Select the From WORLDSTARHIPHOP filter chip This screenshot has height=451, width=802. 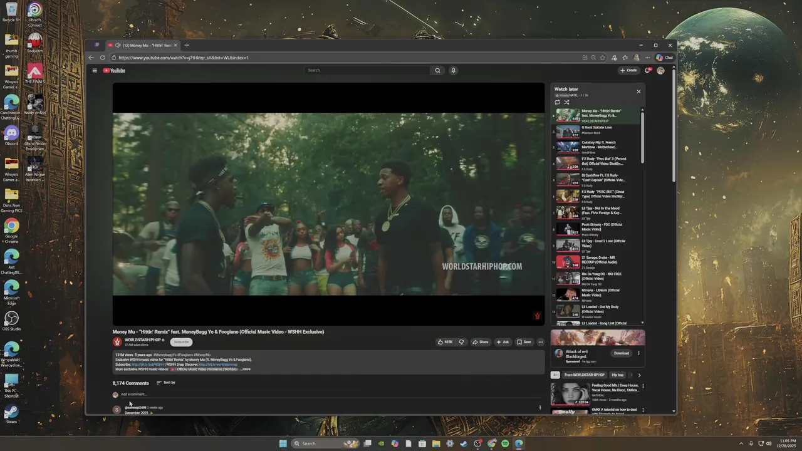[x=585, y=375]
